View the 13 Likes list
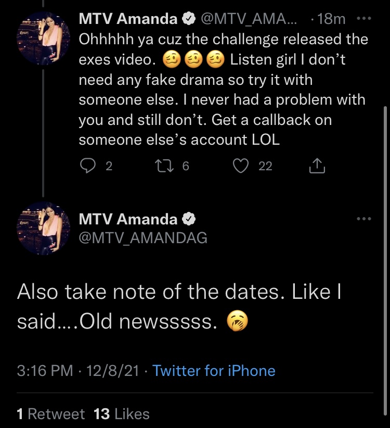 tap(122, 414)
